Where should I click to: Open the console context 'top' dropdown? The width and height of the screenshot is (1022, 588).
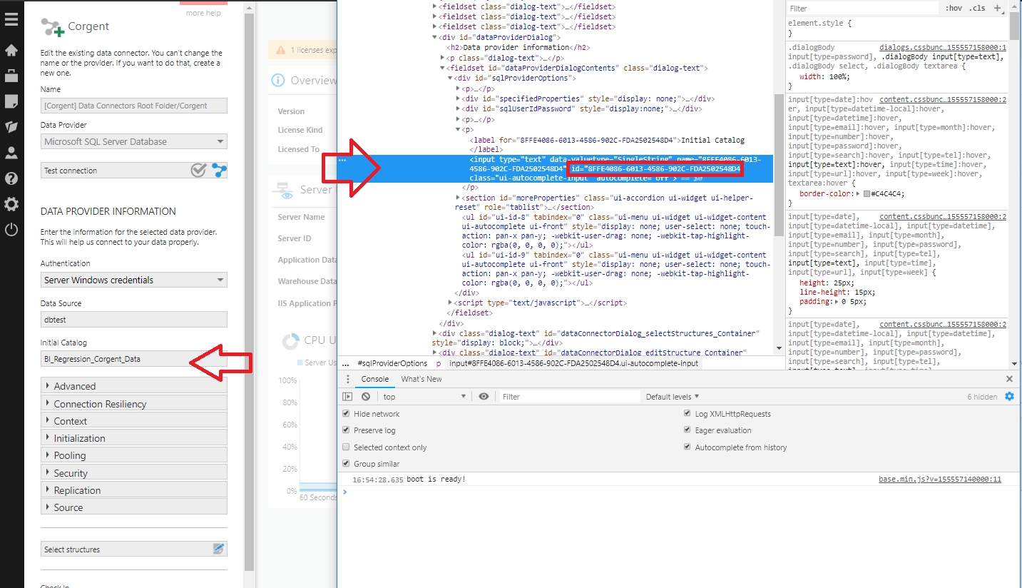(424, 396)
